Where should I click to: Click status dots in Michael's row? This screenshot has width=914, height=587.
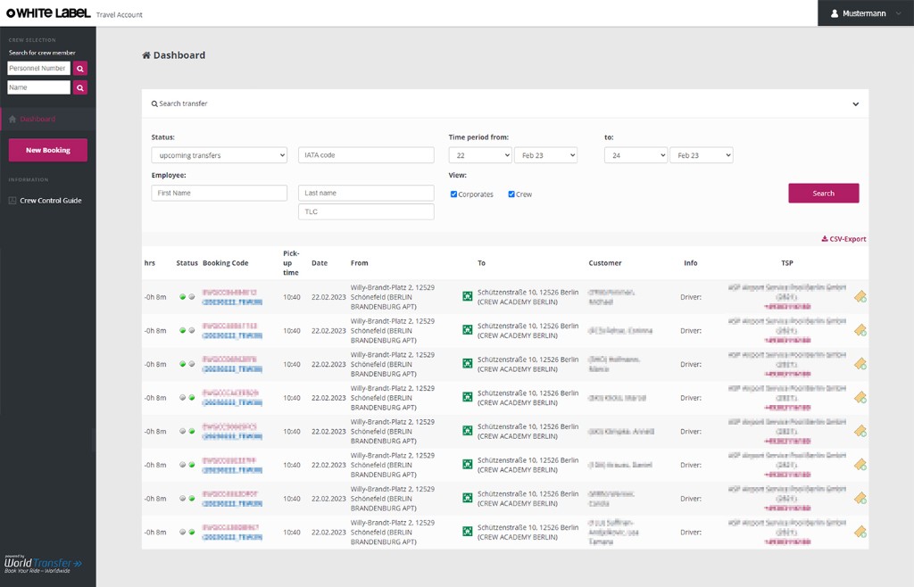click(187, 297)
